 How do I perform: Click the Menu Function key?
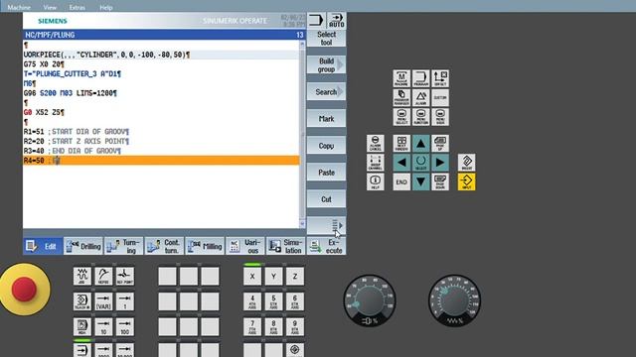click(420, 117)
